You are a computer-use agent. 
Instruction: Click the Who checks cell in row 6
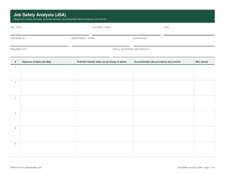204,149
